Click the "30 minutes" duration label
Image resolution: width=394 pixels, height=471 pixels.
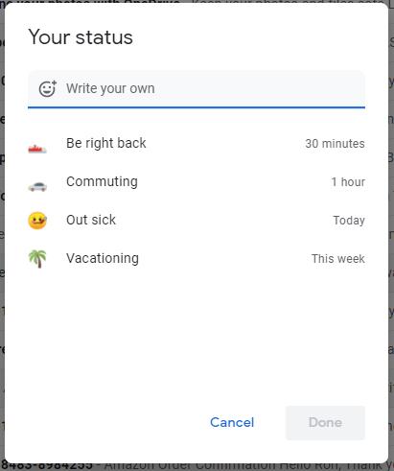tap(335, 144)
